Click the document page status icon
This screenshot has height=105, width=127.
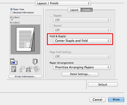pyautogui.click(x=14, y=69)
